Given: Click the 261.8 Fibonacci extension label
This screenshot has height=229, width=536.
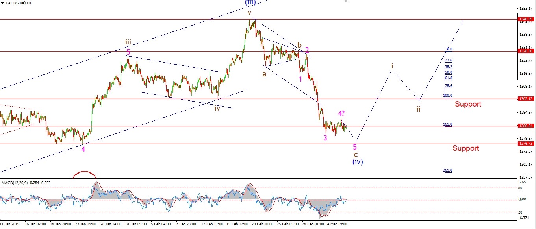Looking at the screenshot, I should click(x=447, y=170).
